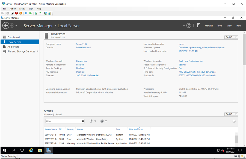Select Local Server in the sidebar
The height and width of the screenshot is (159, 246).
tap(20, 42)
